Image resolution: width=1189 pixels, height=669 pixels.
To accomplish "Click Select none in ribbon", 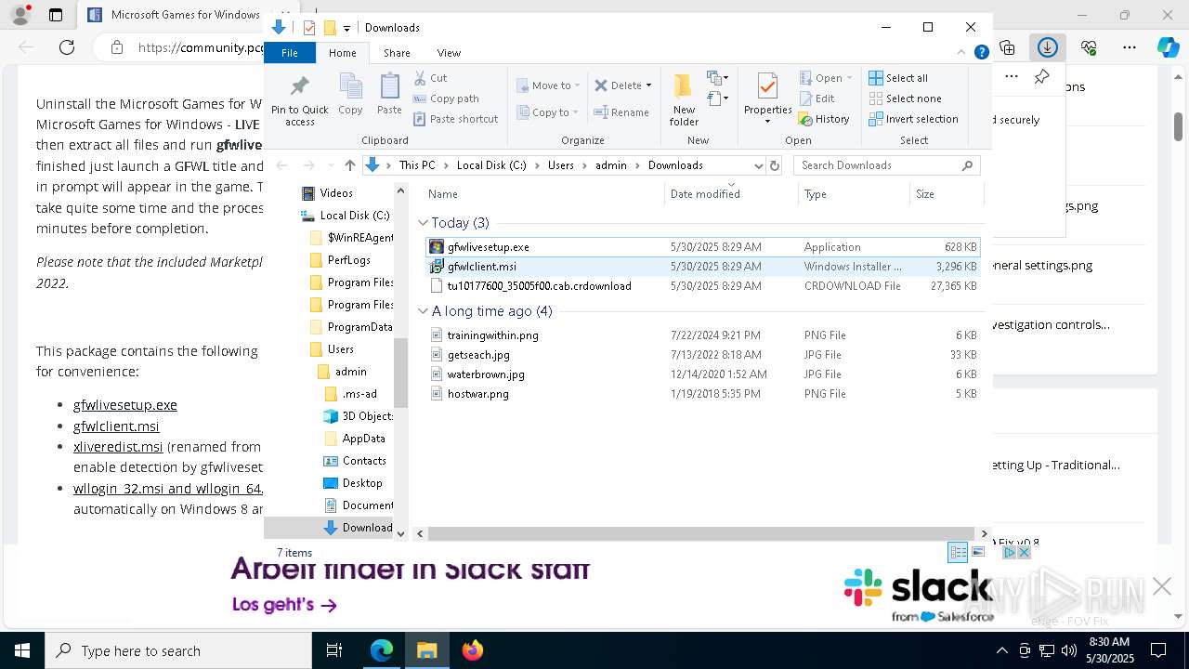I will pyautogui.click(x=905, y=98).
